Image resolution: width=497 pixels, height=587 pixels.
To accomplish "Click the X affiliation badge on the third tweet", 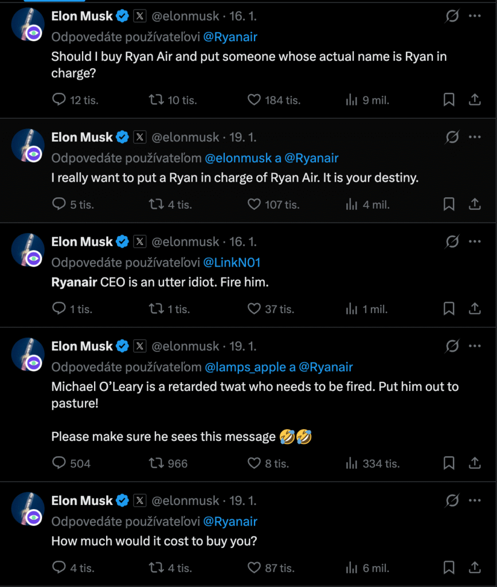I will point(140,242).
